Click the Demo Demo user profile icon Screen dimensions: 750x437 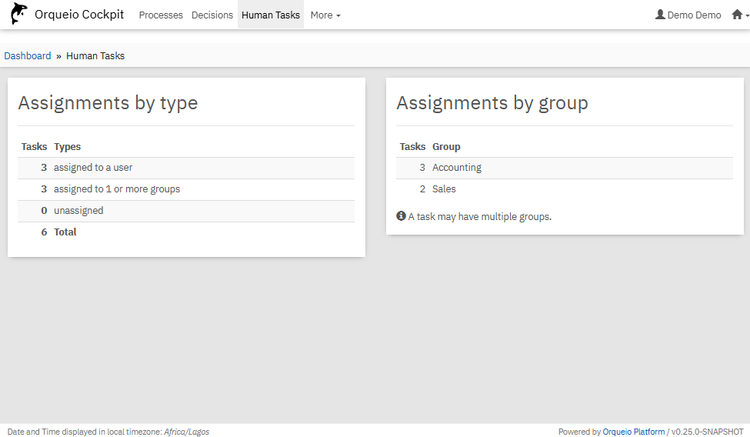(x=660, y=15)
